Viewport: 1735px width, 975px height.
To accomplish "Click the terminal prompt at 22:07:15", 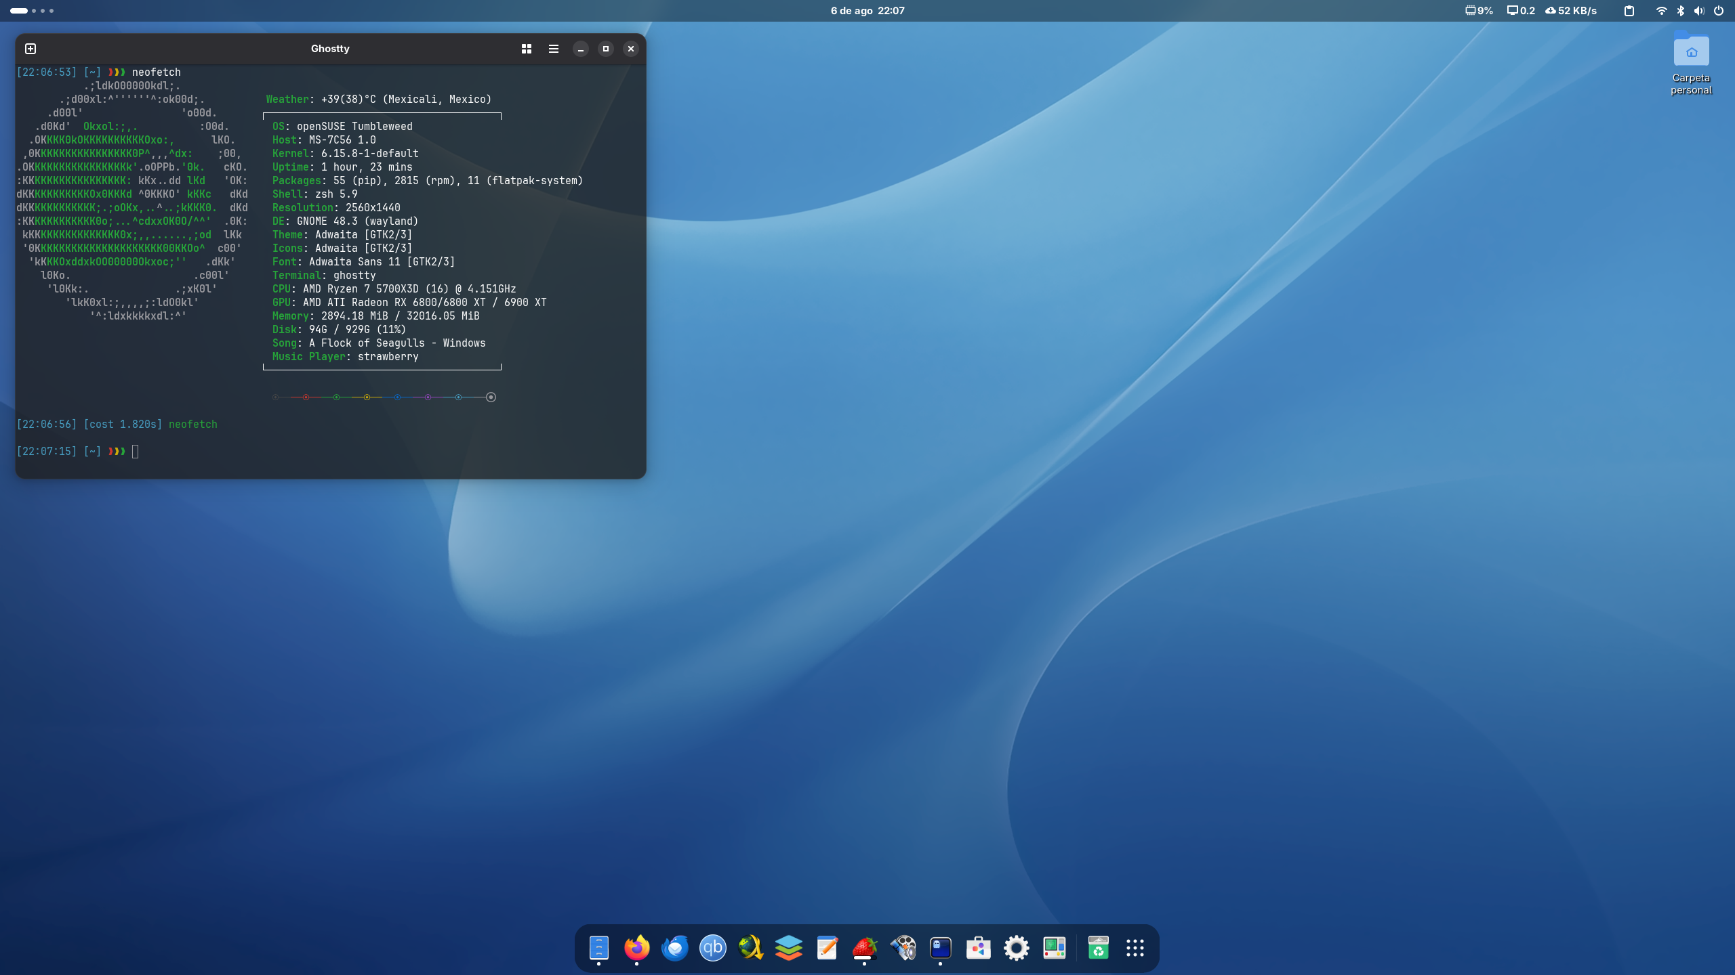I will 77,452.
